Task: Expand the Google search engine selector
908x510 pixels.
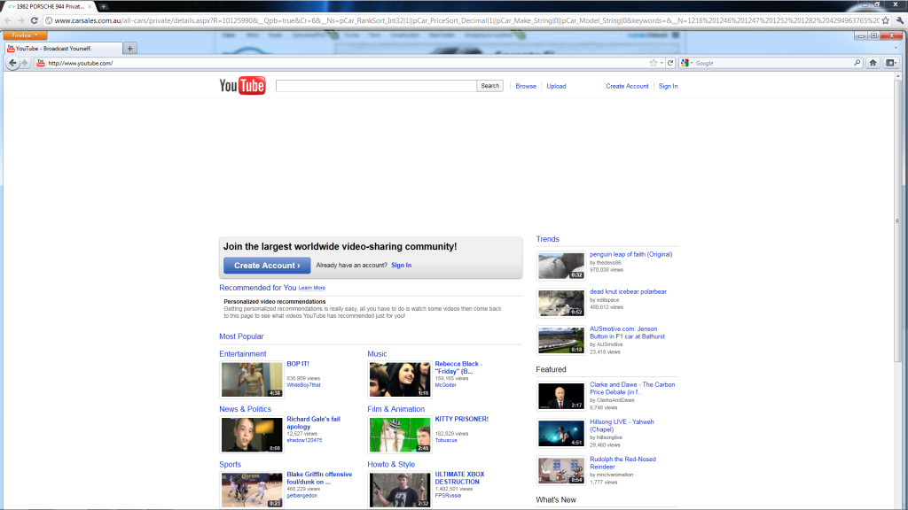Action: [x=688, y=63]
